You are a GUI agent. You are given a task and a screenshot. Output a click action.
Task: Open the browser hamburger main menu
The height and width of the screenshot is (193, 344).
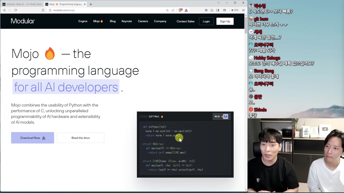(243, 10)
